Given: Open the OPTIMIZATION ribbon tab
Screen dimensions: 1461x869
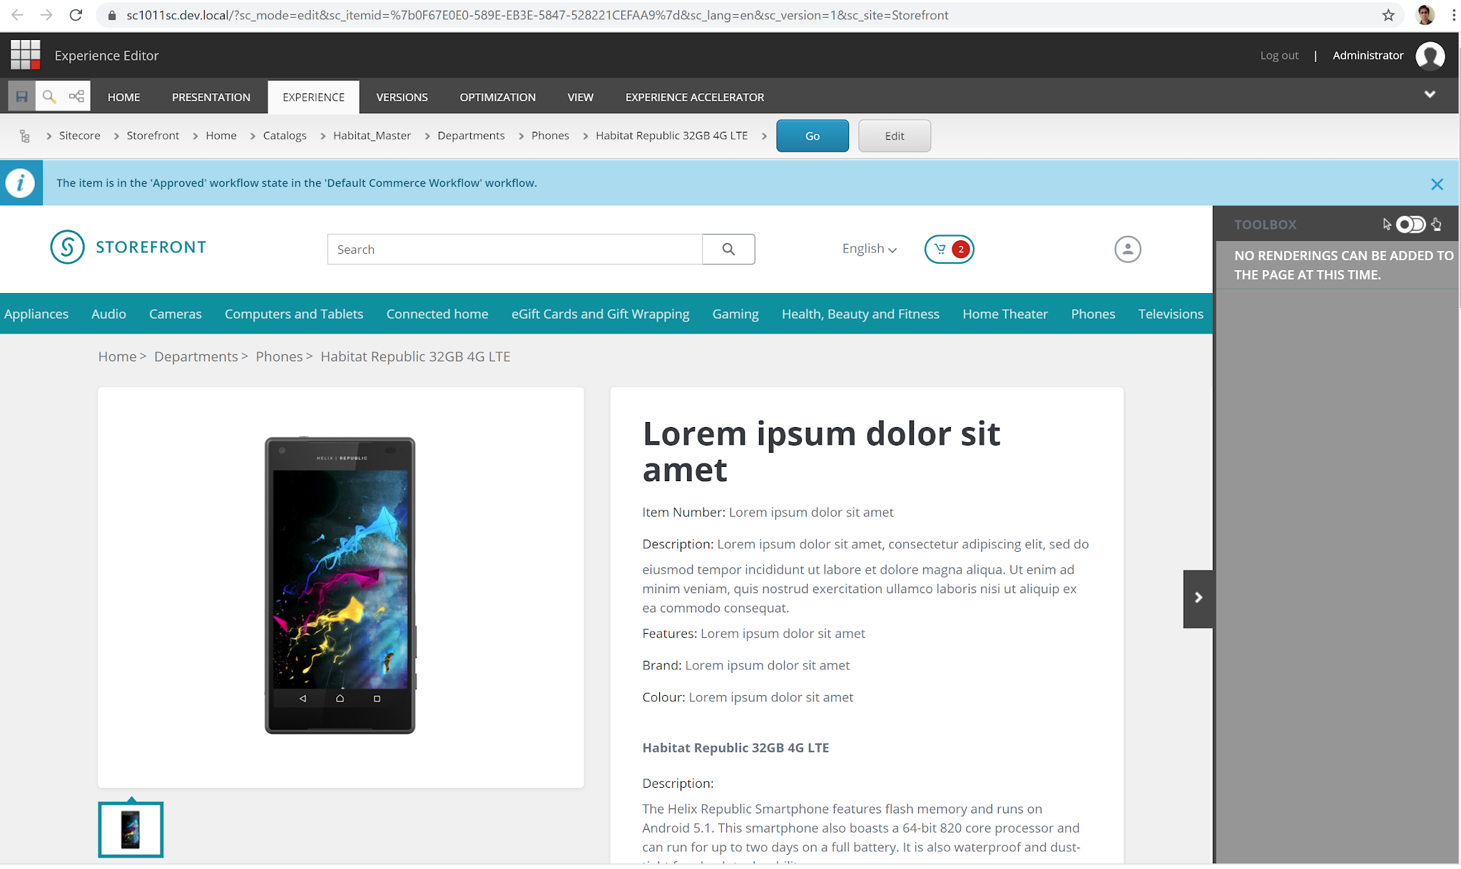Looking at the screenshot, I should (x=497, y=97).
